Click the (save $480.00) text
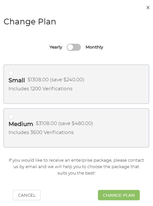 point(76,123)
